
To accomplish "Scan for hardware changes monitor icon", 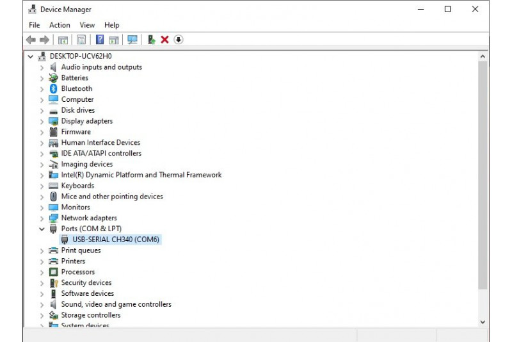I will coord(132,40).
